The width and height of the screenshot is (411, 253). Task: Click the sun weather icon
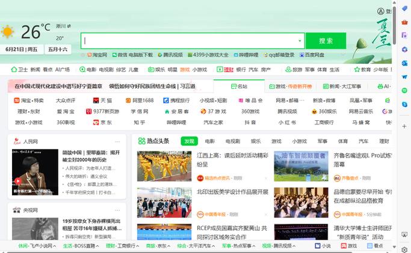[8, 32]
